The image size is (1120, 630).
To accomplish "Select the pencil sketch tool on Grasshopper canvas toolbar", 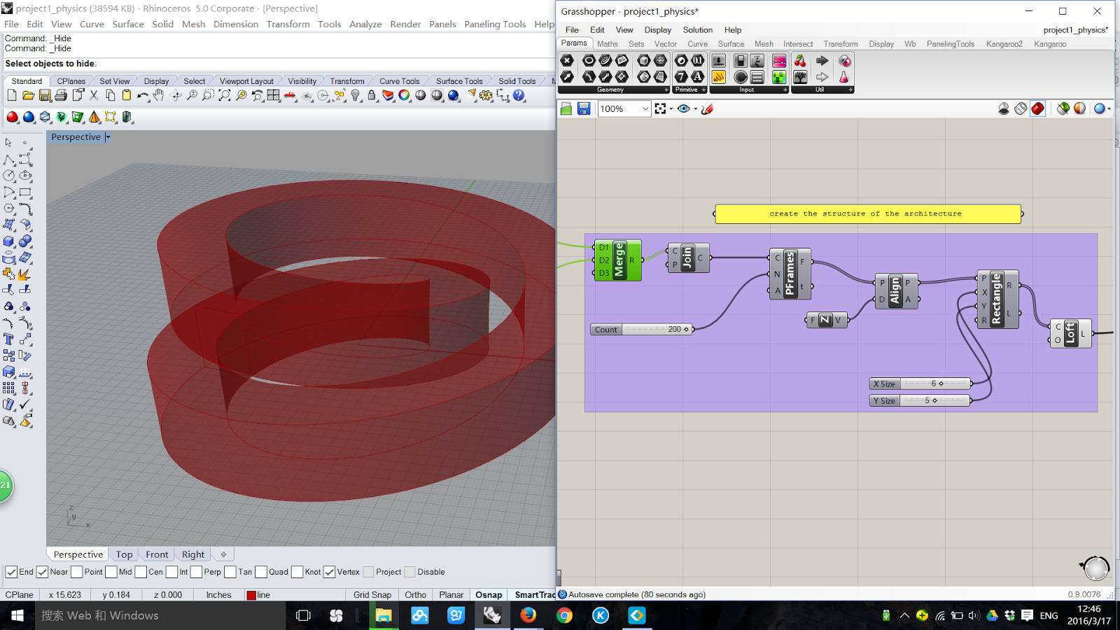I will click(x=708, y=108).
